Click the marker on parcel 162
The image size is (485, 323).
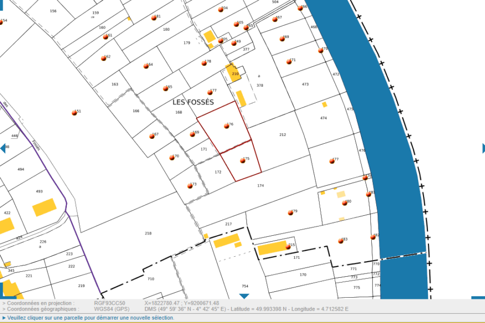click(x=103, y=59)
